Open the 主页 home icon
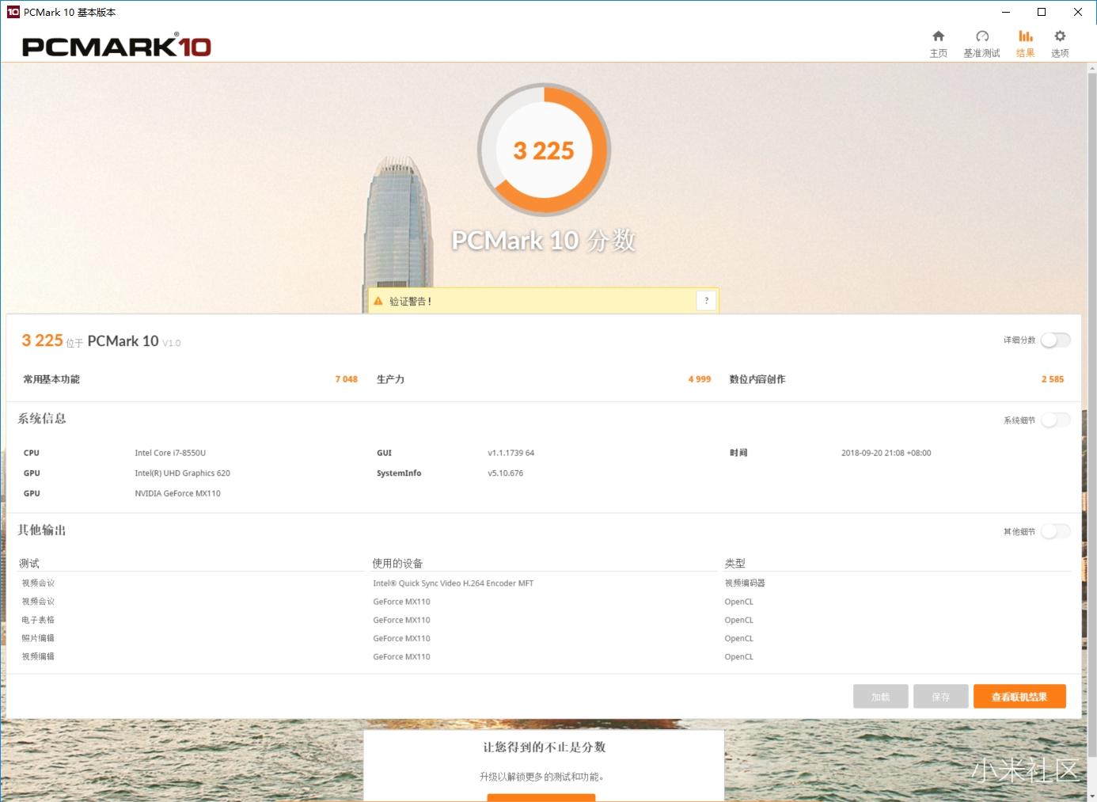 (x=938, y=36)
